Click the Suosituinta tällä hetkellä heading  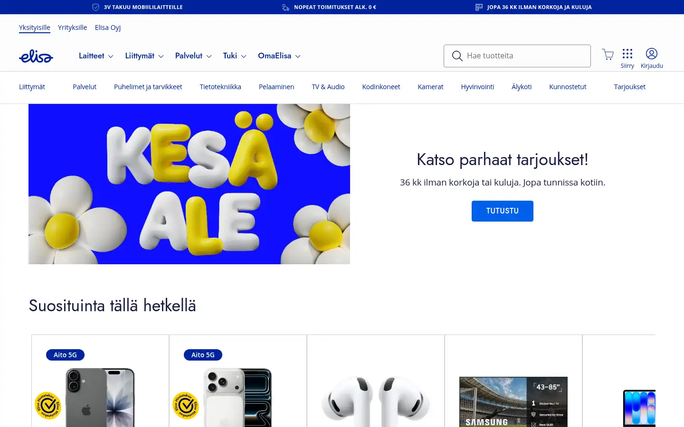(x=112, y=306)
